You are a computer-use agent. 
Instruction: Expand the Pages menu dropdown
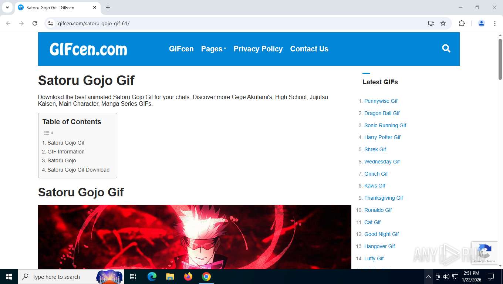[x=213, y=49]
